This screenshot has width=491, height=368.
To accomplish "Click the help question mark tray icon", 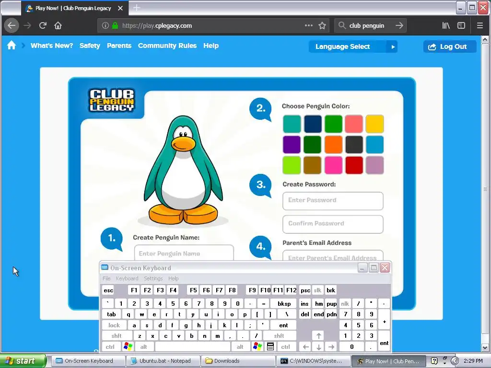I will [434, 361].
